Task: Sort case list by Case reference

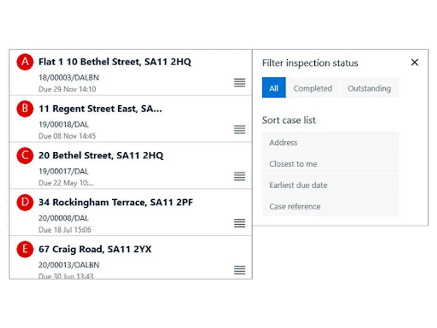Action: 330,206
